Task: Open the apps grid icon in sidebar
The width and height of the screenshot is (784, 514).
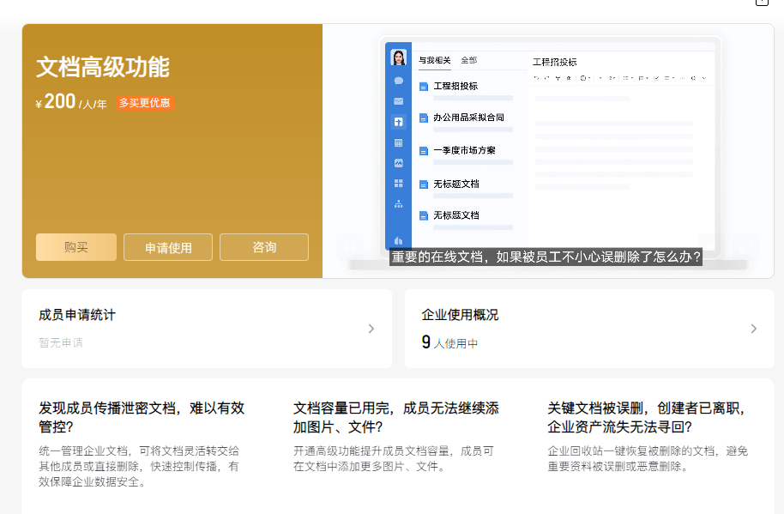Action: (399, 184)
